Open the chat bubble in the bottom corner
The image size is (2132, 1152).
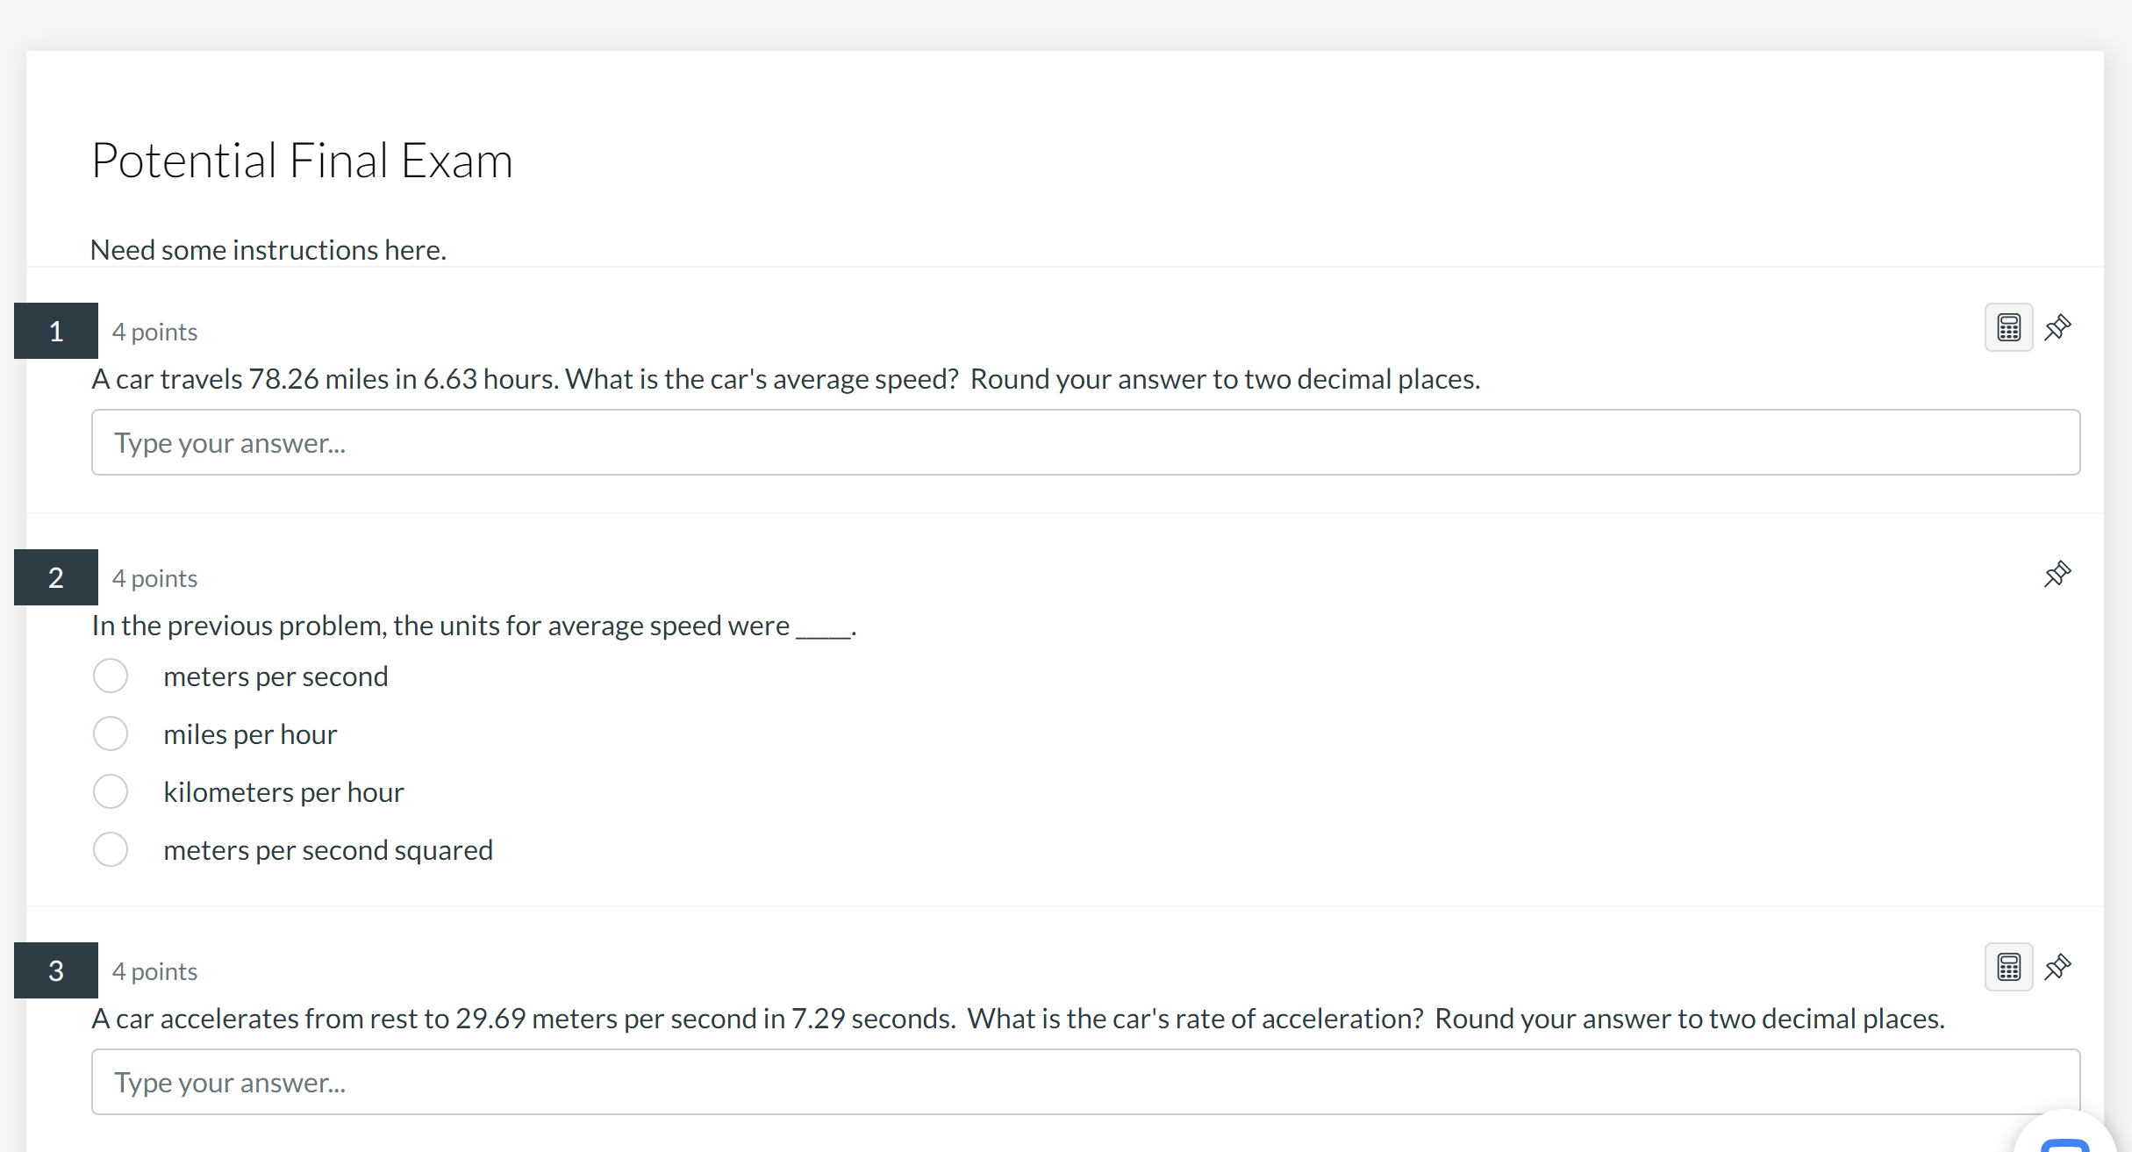2066,1141
